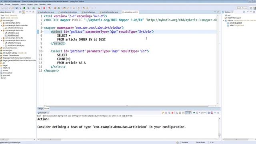
Task: Open Package Explorer view menu
Action: click(27, 12)
